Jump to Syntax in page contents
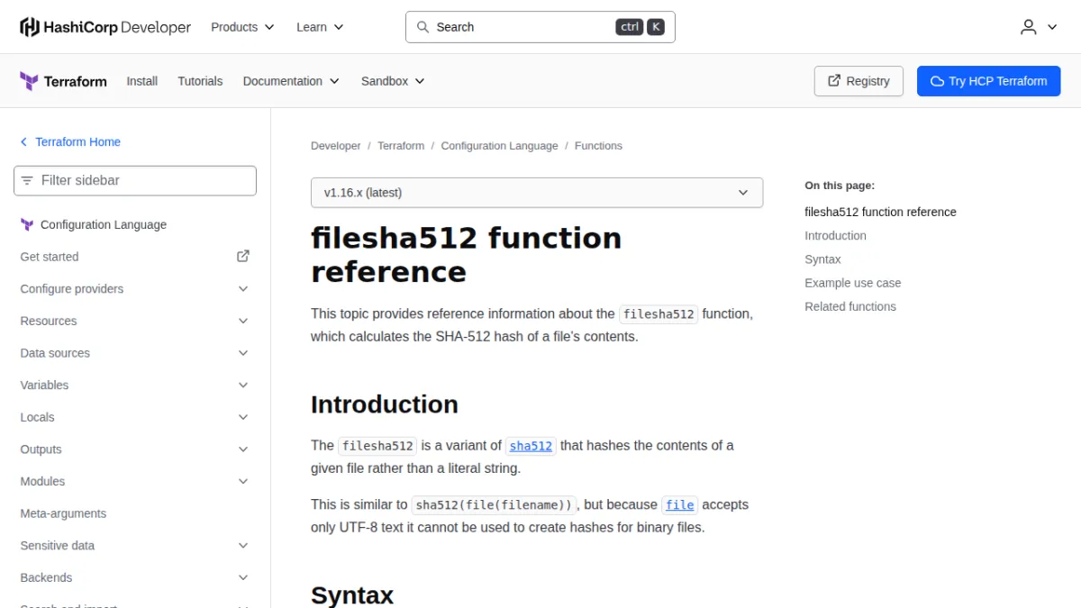This screenshot has height=608, width=1081. point(822,259)
